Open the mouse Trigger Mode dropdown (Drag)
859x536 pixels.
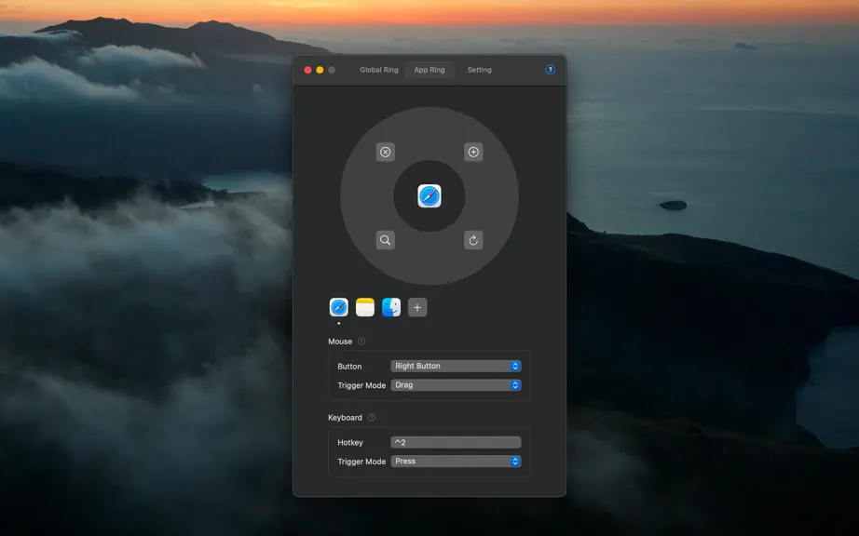tap(456, 385)
